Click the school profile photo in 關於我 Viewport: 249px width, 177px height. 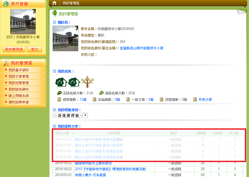pyautogui.click(x=65, y=39)
